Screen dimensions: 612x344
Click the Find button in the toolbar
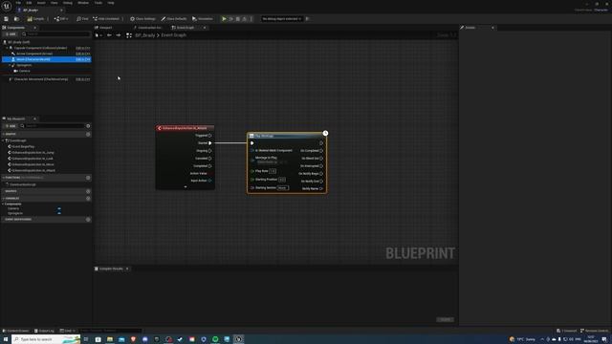click(82, 19)
